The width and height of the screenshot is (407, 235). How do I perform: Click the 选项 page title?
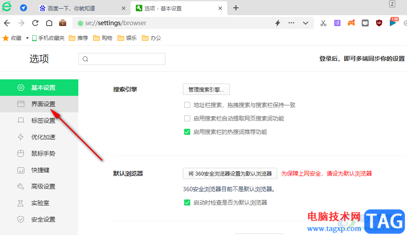pos(39,59)
